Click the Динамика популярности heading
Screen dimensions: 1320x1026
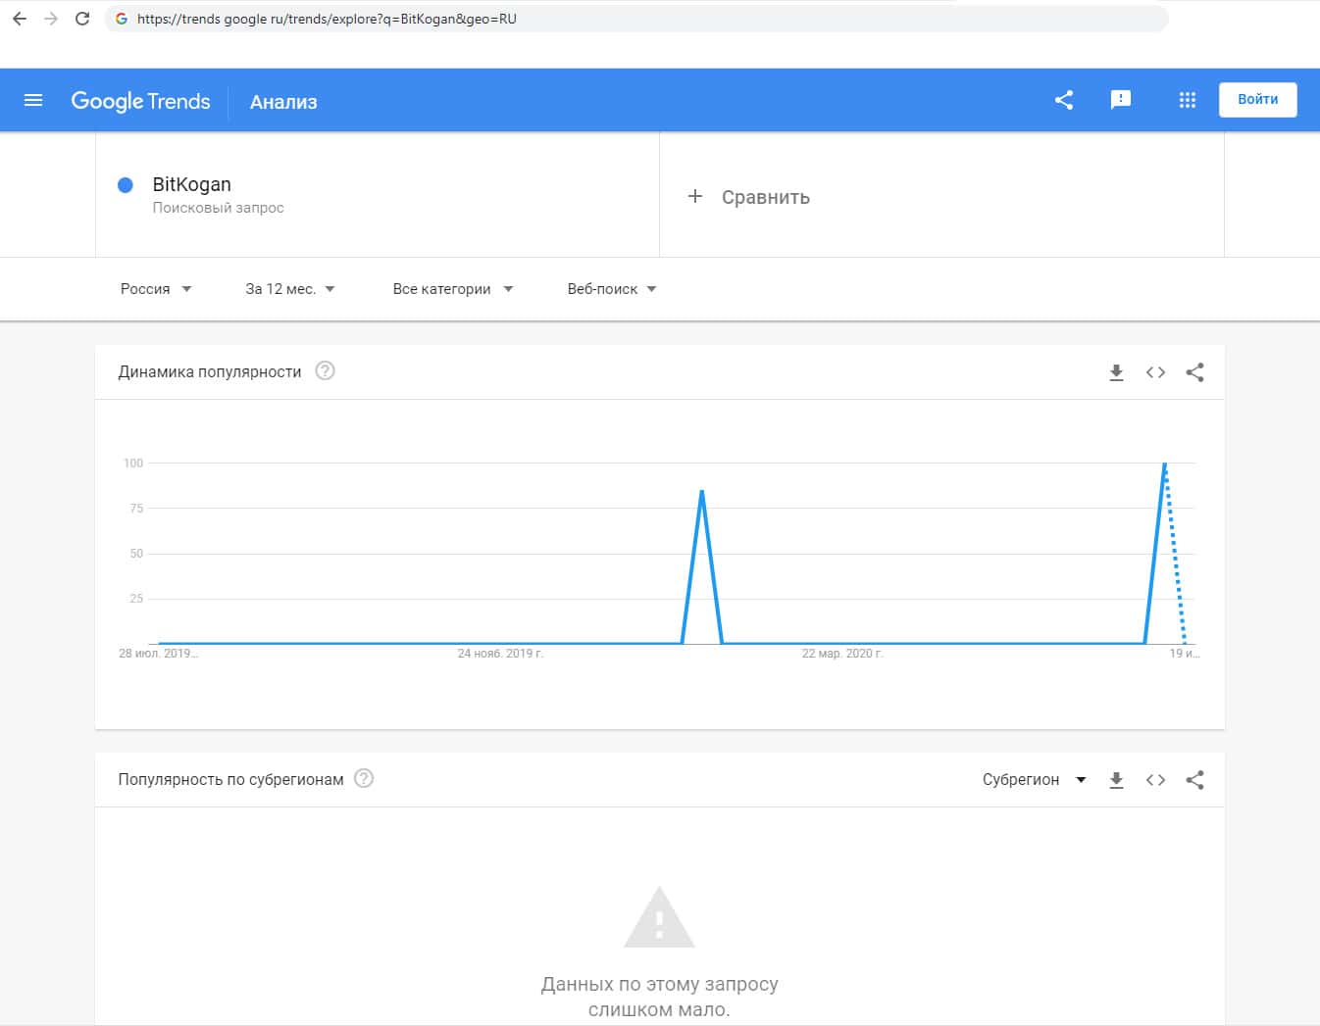pos(210,372)
